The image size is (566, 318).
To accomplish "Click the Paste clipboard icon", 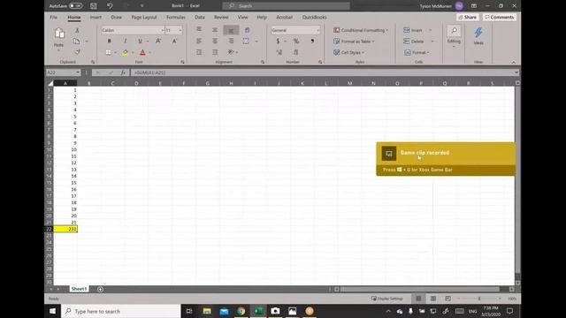I will pos(59,34).
